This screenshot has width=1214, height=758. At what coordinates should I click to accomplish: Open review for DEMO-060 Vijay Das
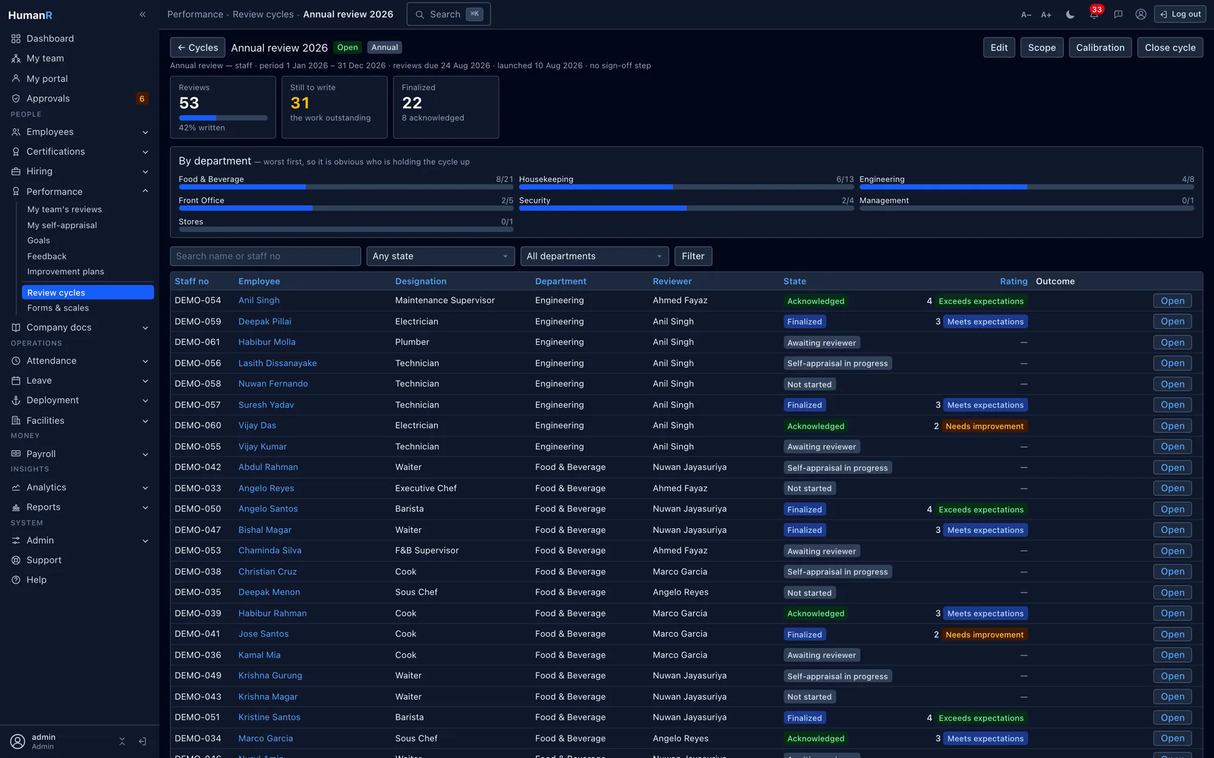[1172, 426]
